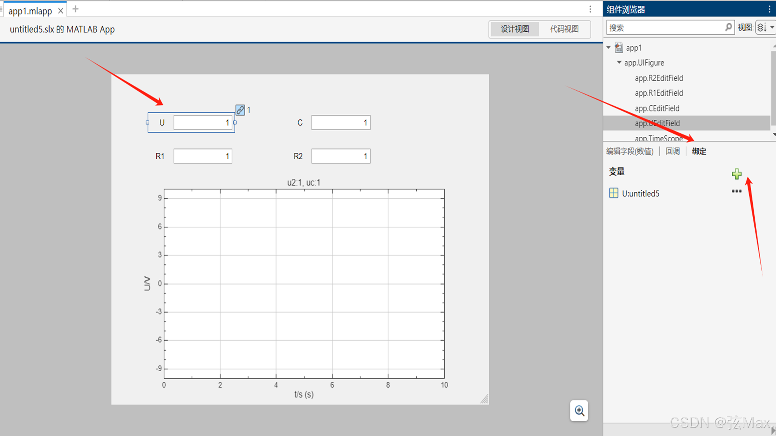Close the app1.mlapp tab

pos(61,11)
